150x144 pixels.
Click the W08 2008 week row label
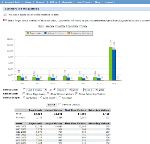click(x=21, y=143)
